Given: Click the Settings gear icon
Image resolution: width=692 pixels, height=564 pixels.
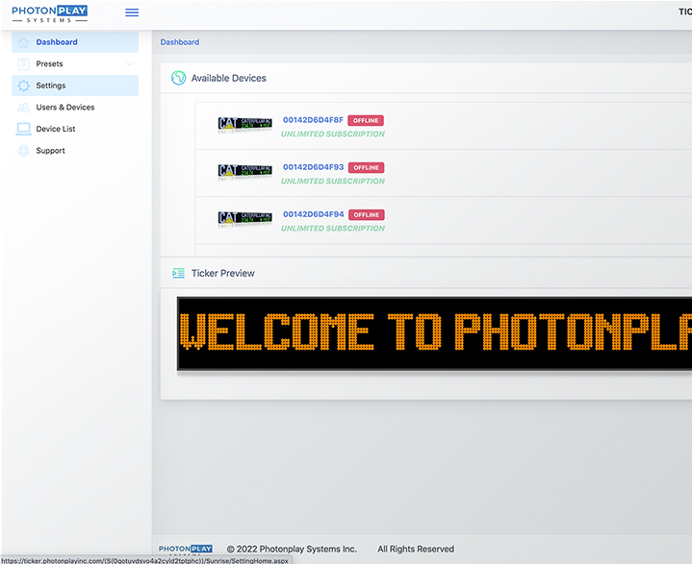Looking at the screenshot, I should pos(23,86).
